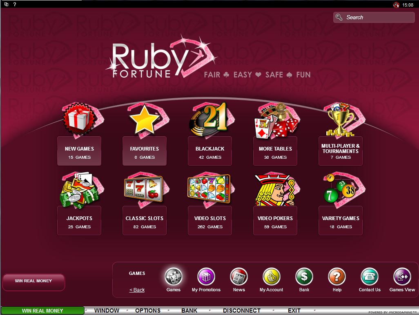The height and width of the screenshot is (315, 419).
Task: Click the Ruby Fortune logo
Action: tap(162, 57)
